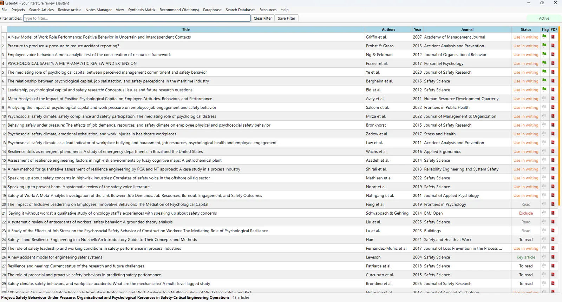Screen dimensions: 562x302
Task: Flag the Avey et al. 2011 article
Action: 544,98
